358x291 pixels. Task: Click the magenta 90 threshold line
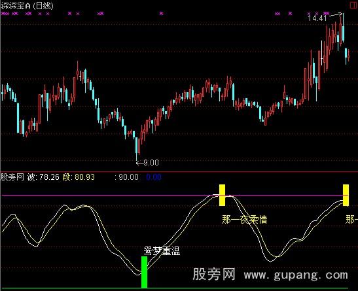coord(175,196)
